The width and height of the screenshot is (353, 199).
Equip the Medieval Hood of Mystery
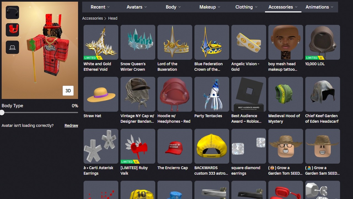[286, 94]
